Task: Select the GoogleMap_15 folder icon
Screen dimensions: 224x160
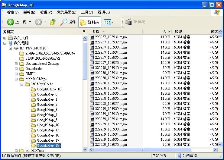Action: pyautogui.click(x=33, y=130)
